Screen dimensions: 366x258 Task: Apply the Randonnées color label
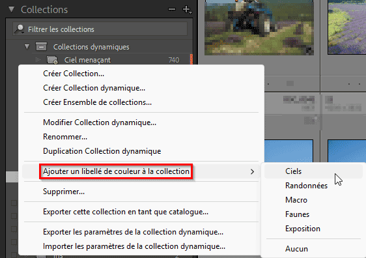(x=306, y=186)
